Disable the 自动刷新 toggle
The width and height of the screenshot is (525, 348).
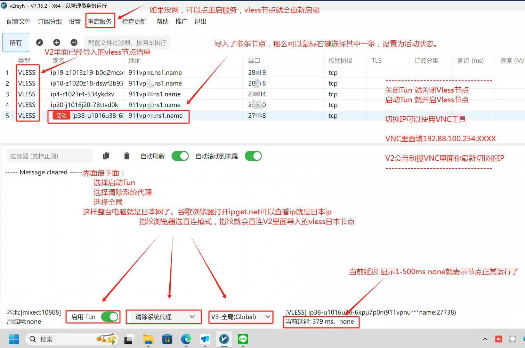click(x=180, y=156)
